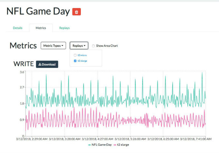This screenshot has width=219, height=153.
Task: Click the 3/12/2018, 7:41:00 AM axis label
Action: 196,139
